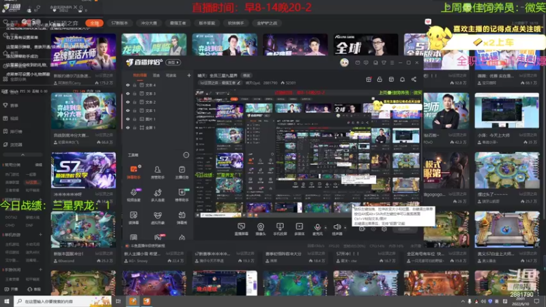This screenshot has height=307, width=546.
Task: Expand the speaker options arrow
Action: click(x=345, y=228)
